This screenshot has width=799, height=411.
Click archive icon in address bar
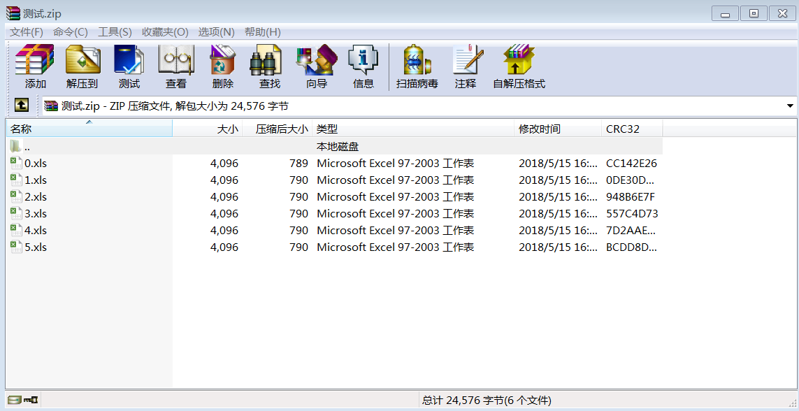(x=51, y=106)
